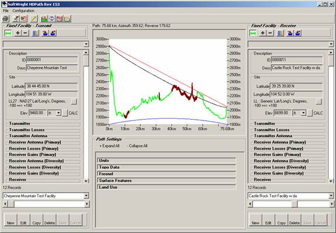Screen dimensions: 336x233
Task: Click the minus icon in Receive facility toolbar
Action: (x=270, y=33)
